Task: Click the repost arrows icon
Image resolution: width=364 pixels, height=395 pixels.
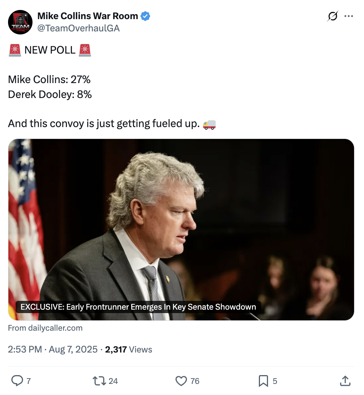Action: click(x=99, y=380)
